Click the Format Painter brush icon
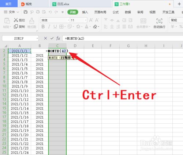Screen dimensions: 183x155 [32, 21]
